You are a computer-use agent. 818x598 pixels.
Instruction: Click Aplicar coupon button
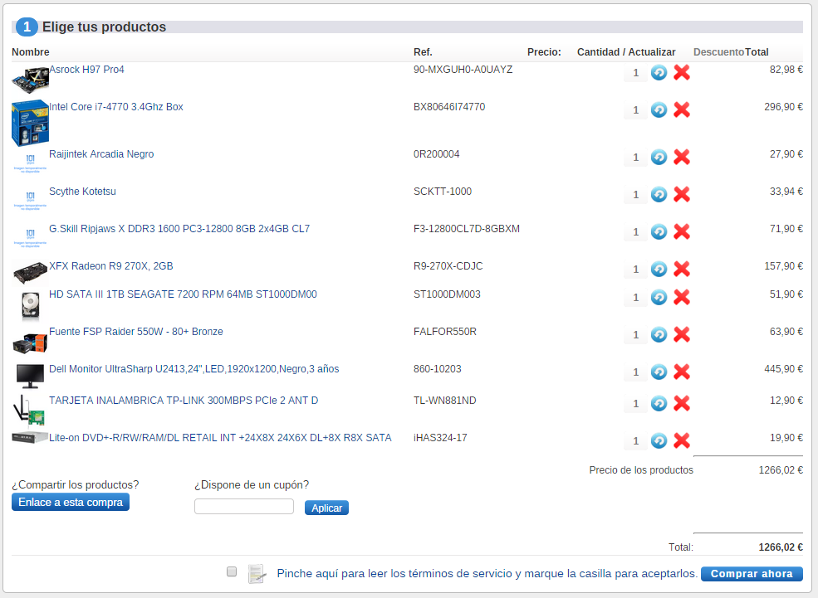326,508
